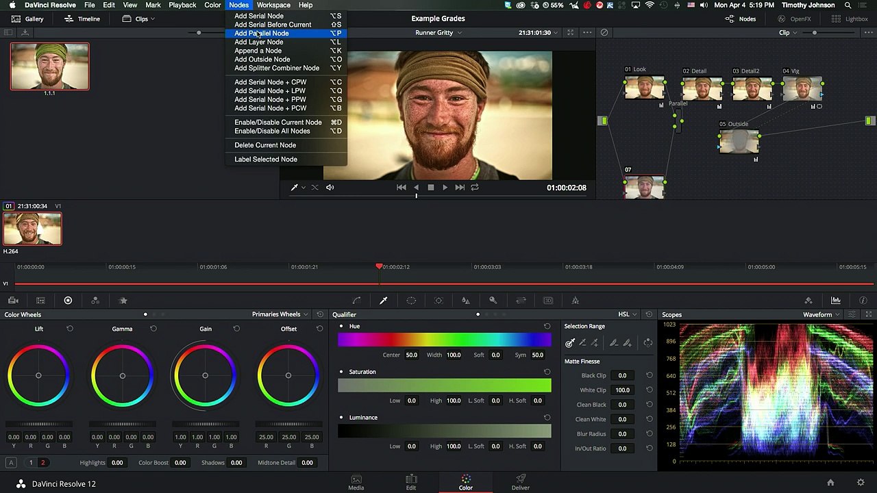
Task: Switch to the Media page
Action: [356, 483]
